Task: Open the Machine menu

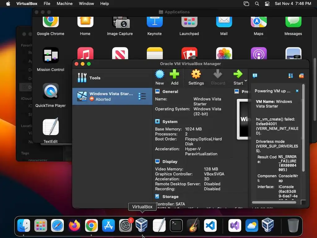Action: tap(64, 3)
